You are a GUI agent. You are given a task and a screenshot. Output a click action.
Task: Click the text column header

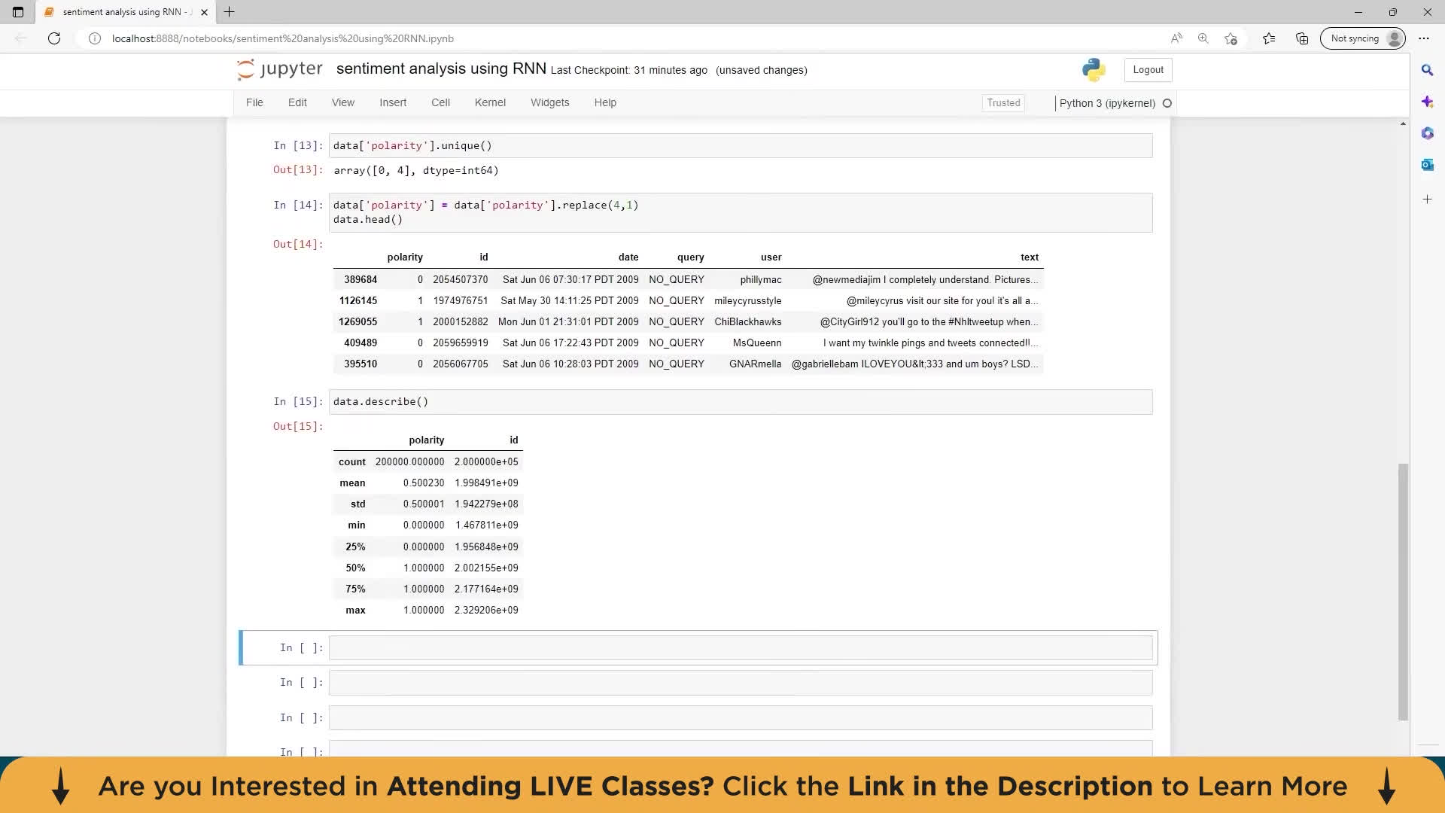point(1030,257)
